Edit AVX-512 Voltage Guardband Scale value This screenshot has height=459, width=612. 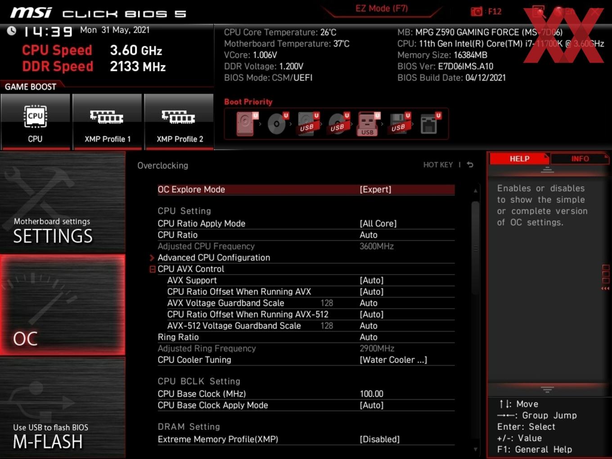tap(310, 326)
